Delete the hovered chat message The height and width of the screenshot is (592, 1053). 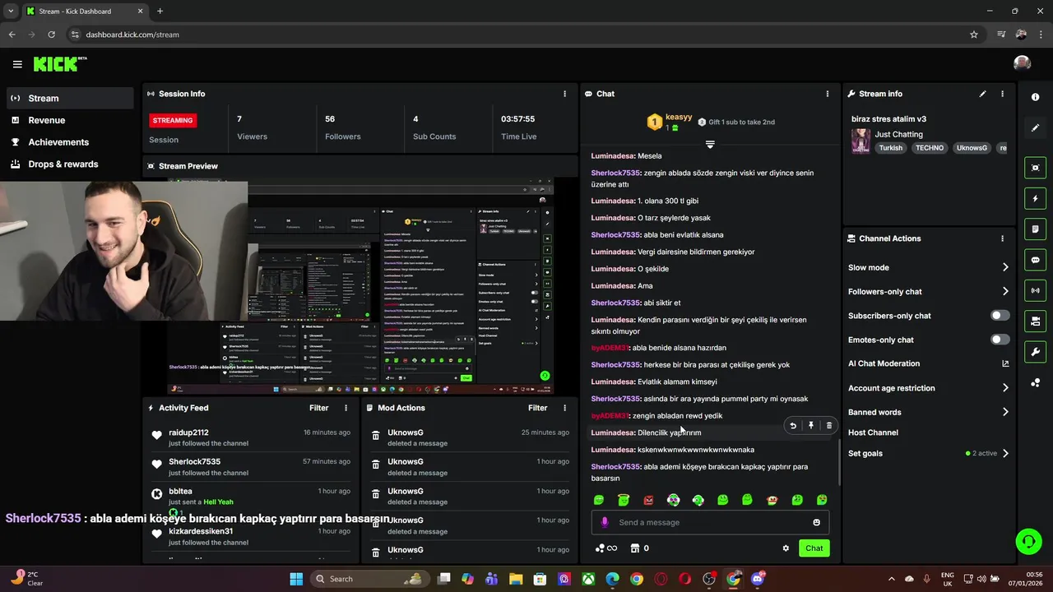click(x=829, y=426)
